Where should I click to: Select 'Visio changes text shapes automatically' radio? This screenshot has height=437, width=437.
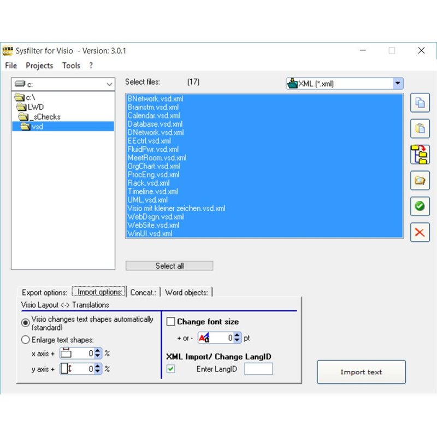[x=25, y=323]
